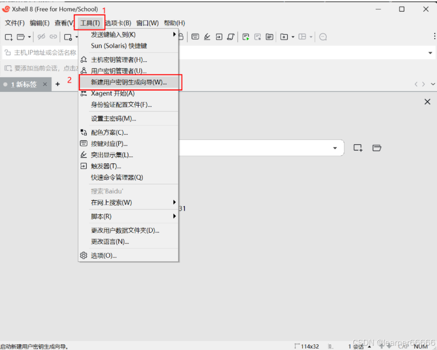The image size is (437, 350).
Task: Open the Tab (选项卡) menu
Action: (118, 23)
